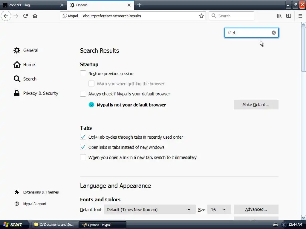The image size is (306, 229).
Task: Click the Home house icon in sidebar
Action: tap(17, 65)
